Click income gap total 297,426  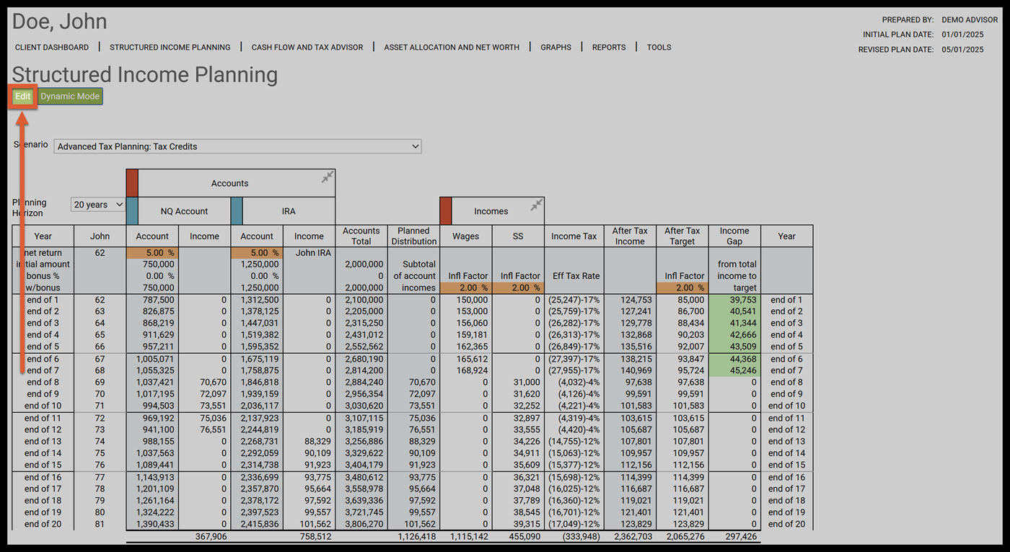point(739,537)
